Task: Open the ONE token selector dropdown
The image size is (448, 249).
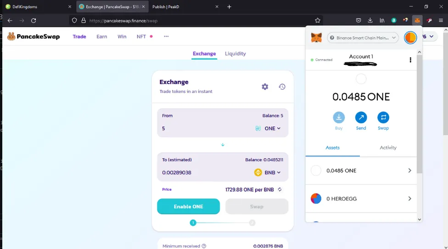Action: 268,128
